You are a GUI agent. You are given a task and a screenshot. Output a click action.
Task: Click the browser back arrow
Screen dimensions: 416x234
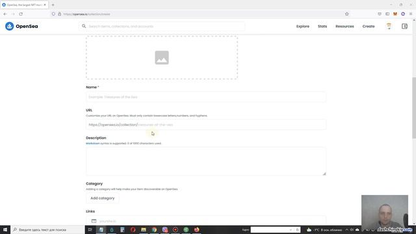pos(5,14)
